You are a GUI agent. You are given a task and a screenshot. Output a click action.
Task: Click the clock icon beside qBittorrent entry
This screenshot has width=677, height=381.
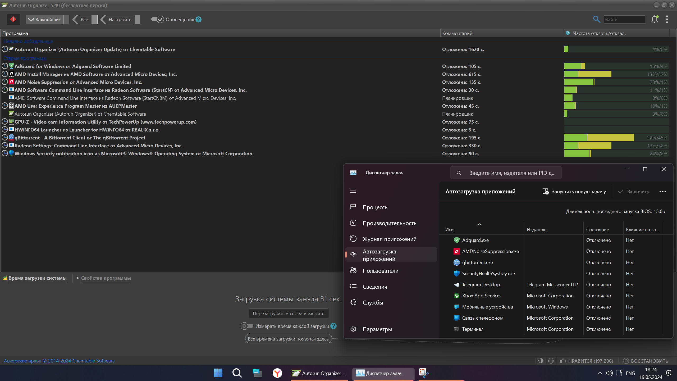pyautogui.click(x=5, y=138)
